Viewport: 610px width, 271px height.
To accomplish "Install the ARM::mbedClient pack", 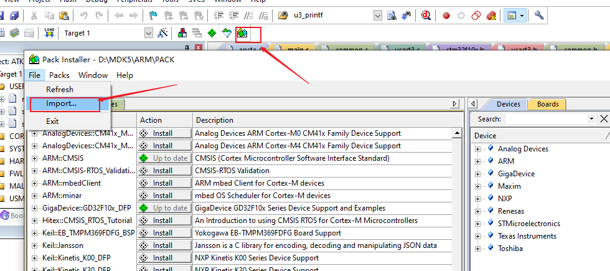I will click(164, 183).
